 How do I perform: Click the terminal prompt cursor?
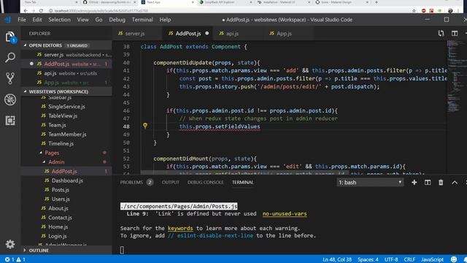(122, 250)
